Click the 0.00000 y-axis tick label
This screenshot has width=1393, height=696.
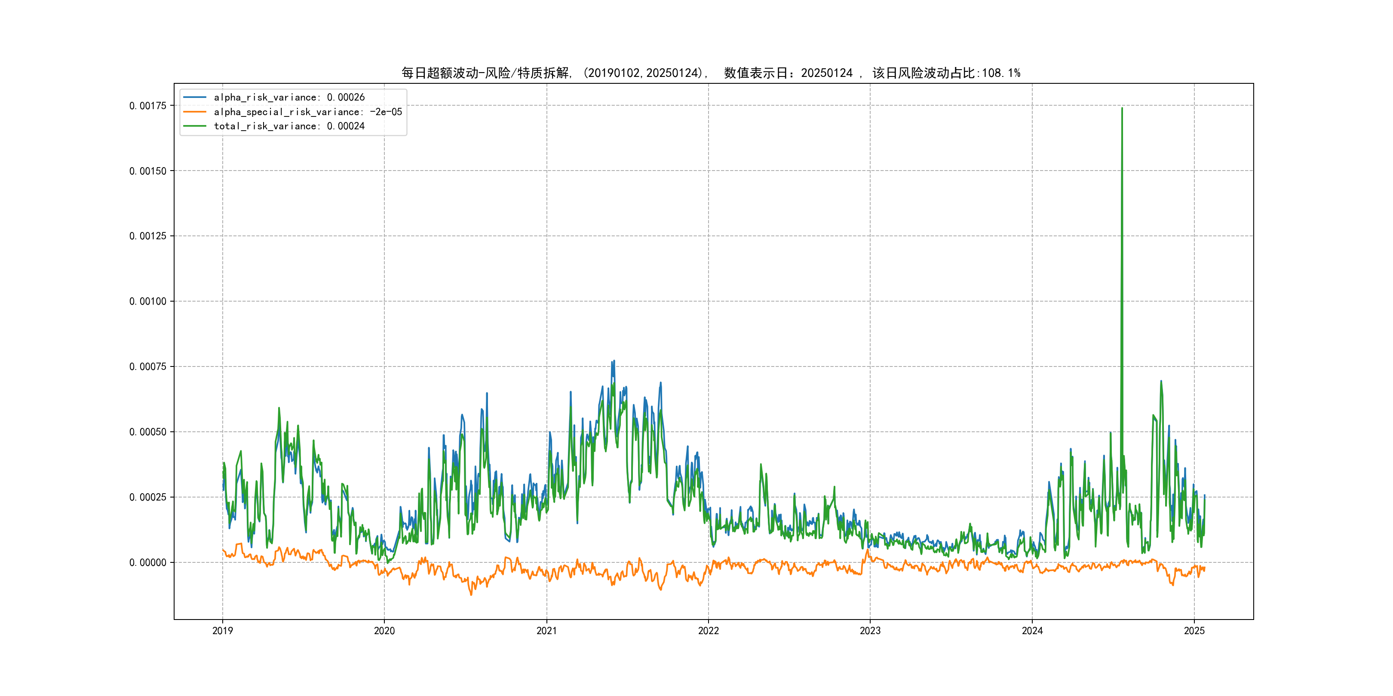coord(147,562)
